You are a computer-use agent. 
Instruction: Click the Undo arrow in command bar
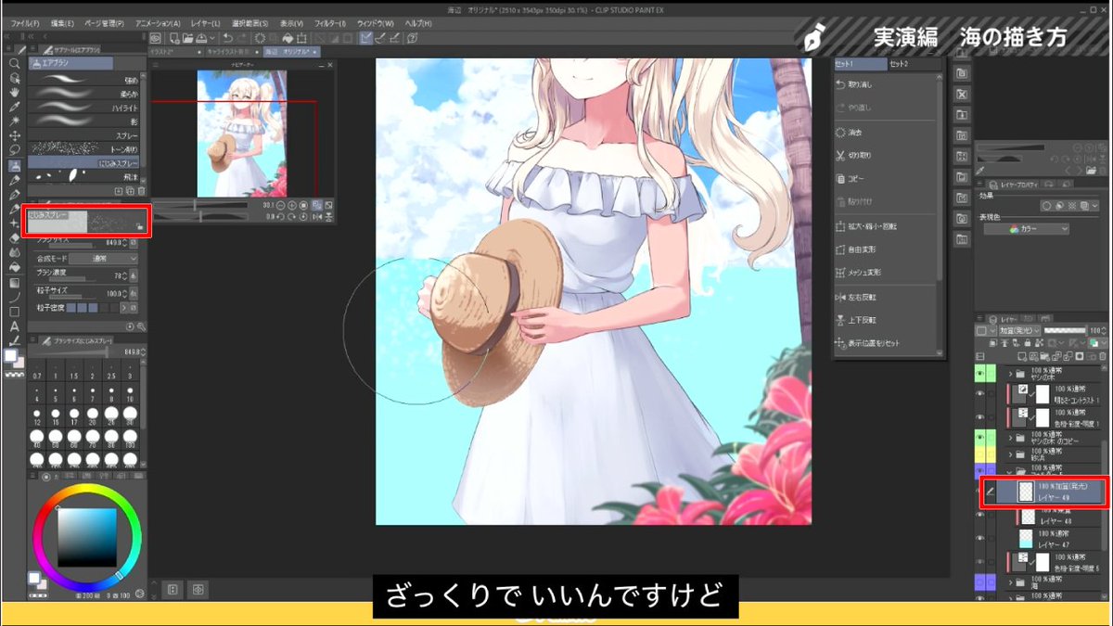pos(228,38)
